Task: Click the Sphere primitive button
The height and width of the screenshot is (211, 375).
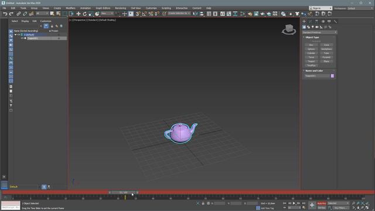Action: click(x=311, y=49)
